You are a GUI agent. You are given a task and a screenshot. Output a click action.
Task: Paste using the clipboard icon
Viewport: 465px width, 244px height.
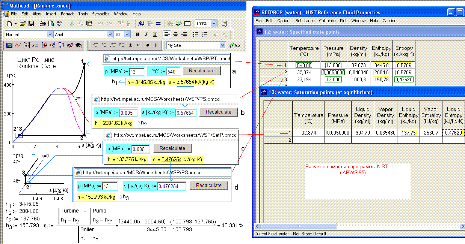(89, 24)
